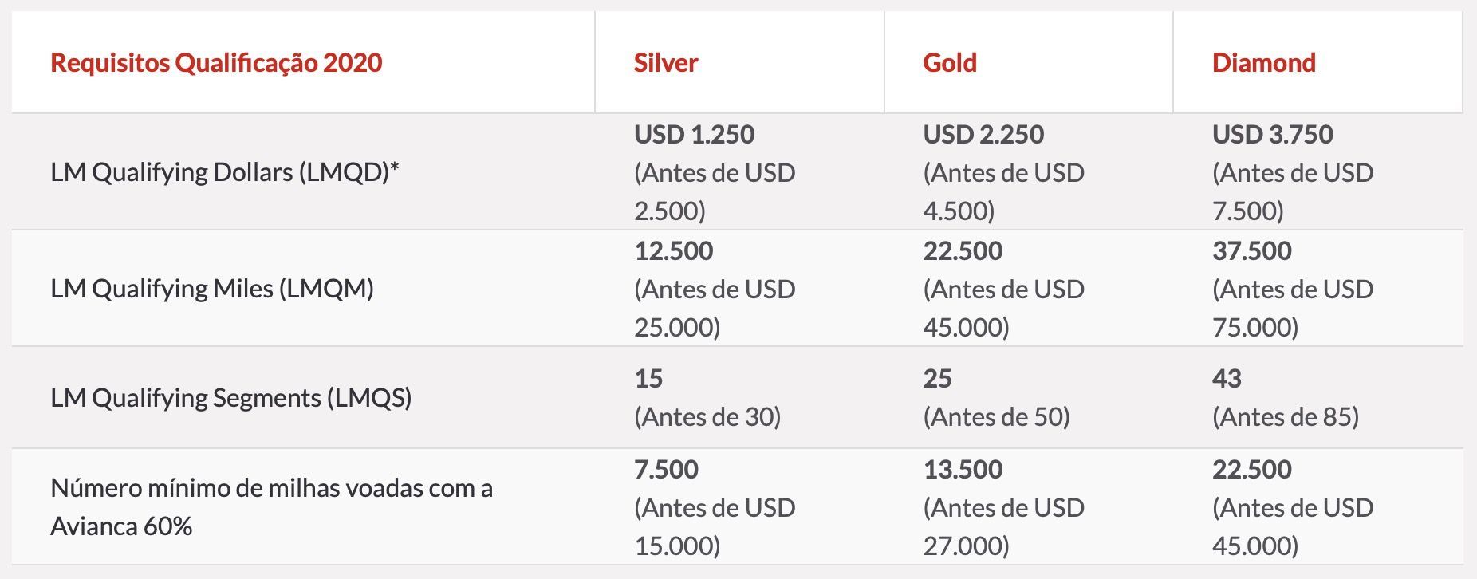Select the Silver column header
Image resolution: width=1477 pixels, height=579 pixels.
[x=666, y=63]
